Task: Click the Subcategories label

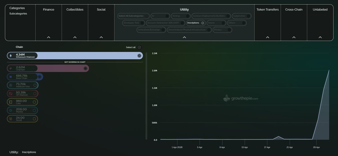Action: tap(18, 14)
